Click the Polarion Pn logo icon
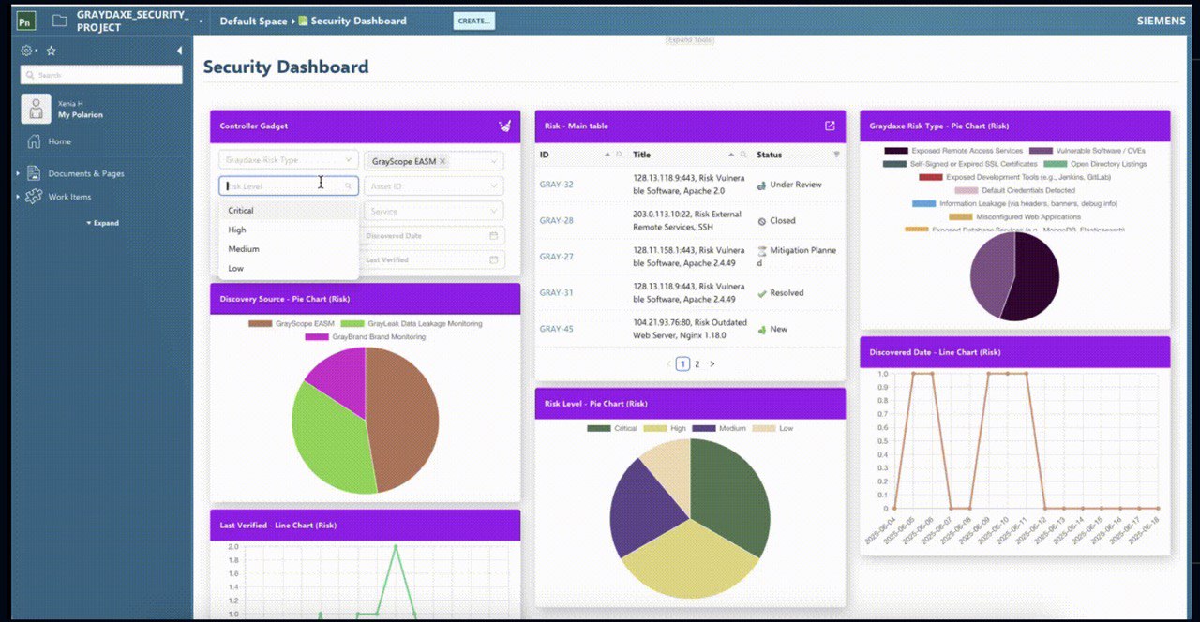Viewport: 1200px width, 622px height. pyautogui.click(x=27, y=21)
